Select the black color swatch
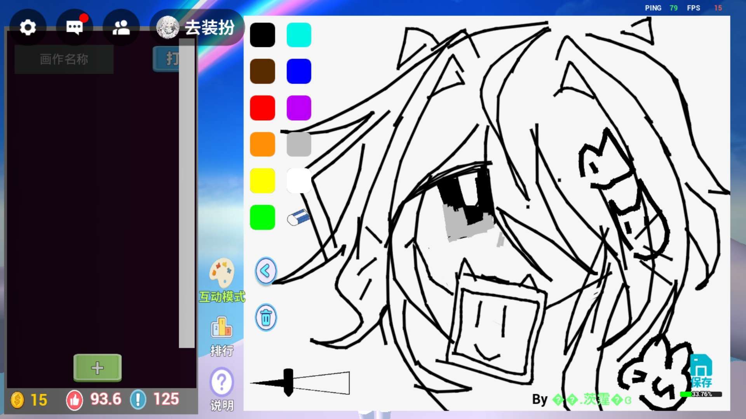This screenshot has width=746, height=419. click(262, 35)
